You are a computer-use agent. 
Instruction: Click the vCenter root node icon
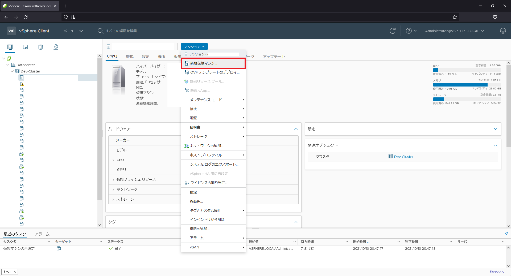pos(9,58)
